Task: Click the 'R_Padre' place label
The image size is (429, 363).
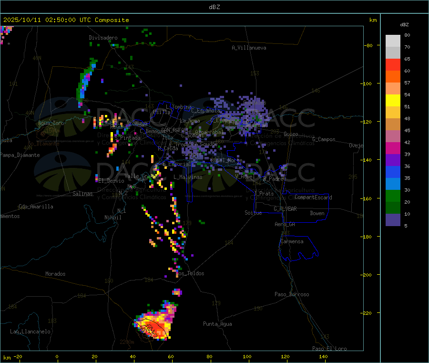Action: [x=273, y=179]
